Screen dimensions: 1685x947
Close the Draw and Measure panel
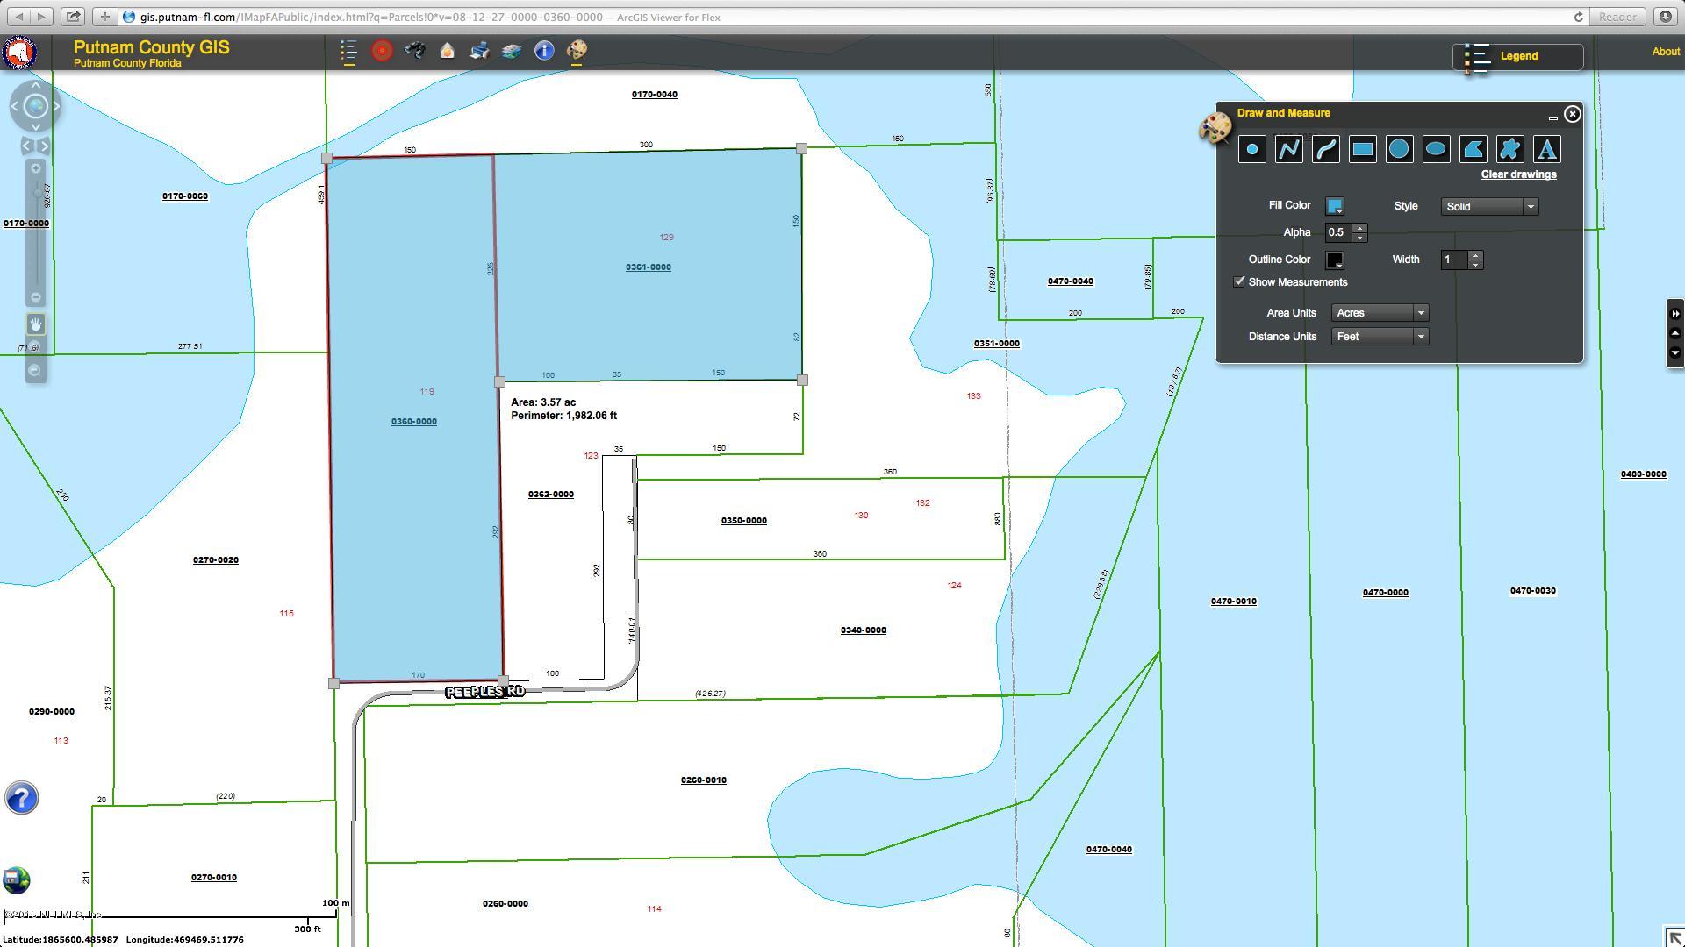[1573, 114]
